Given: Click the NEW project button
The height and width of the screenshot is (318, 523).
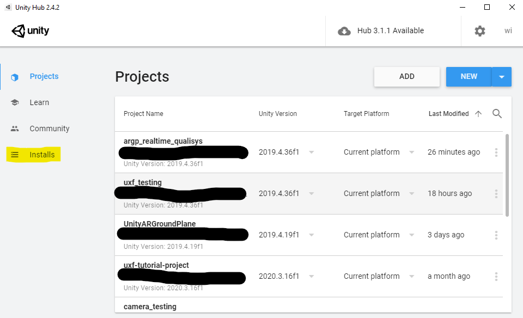Looking at the screenshot, I should click(x=469, y=77).
